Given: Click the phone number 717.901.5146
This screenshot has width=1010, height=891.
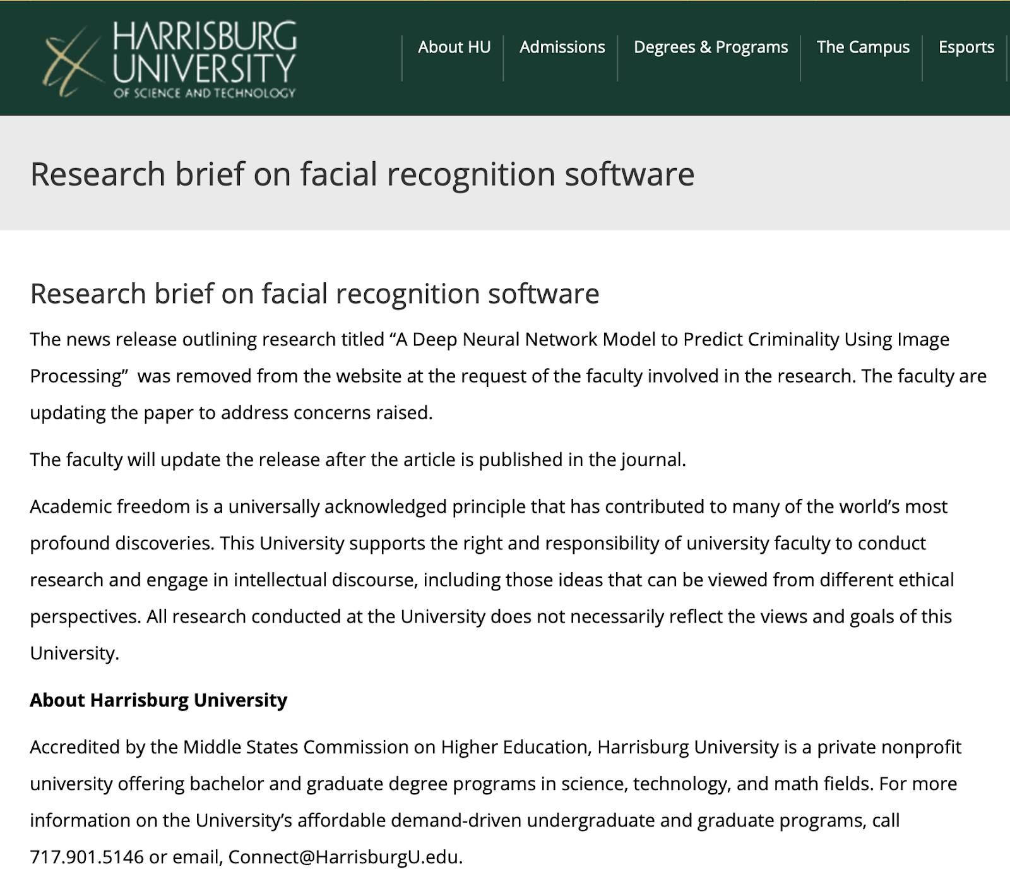Looking at the screenshot, I should point(87,857).
